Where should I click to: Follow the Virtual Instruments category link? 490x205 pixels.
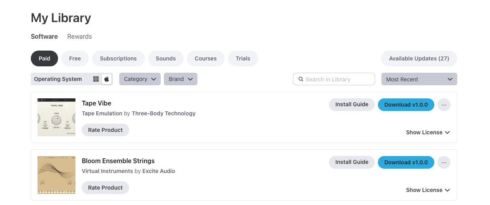pos(107,171)
